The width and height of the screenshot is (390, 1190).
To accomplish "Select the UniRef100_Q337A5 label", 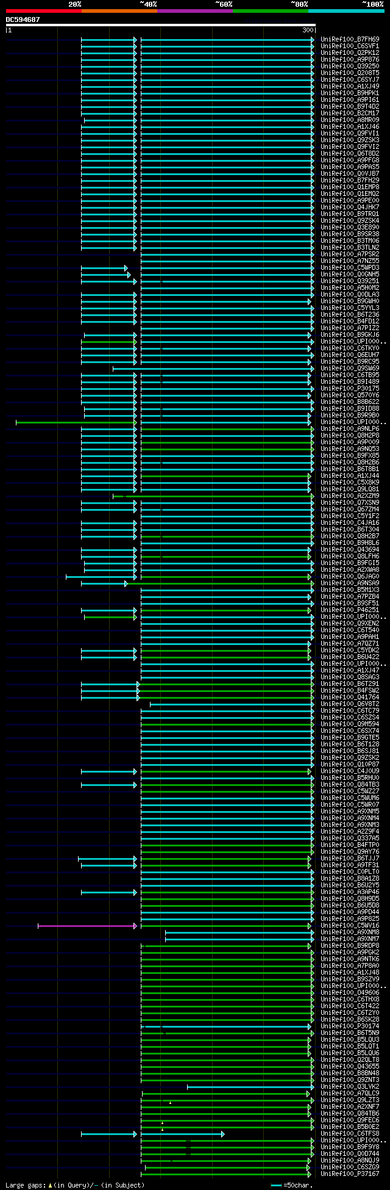I will 350,838.
